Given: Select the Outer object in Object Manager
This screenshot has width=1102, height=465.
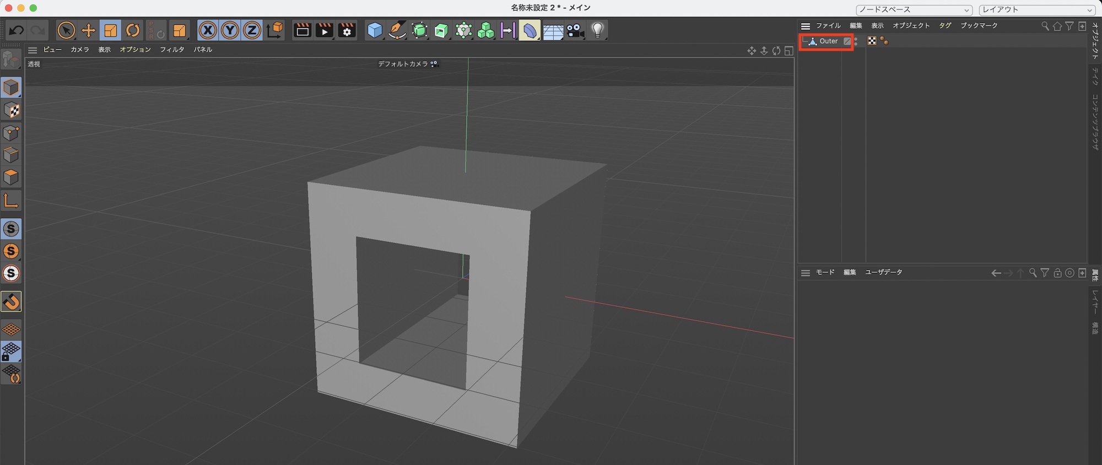Looking at the screenshot, I should (x=828, y=41).
